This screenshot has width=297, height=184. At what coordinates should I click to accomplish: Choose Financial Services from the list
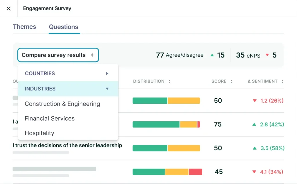(x=50, y=118)
